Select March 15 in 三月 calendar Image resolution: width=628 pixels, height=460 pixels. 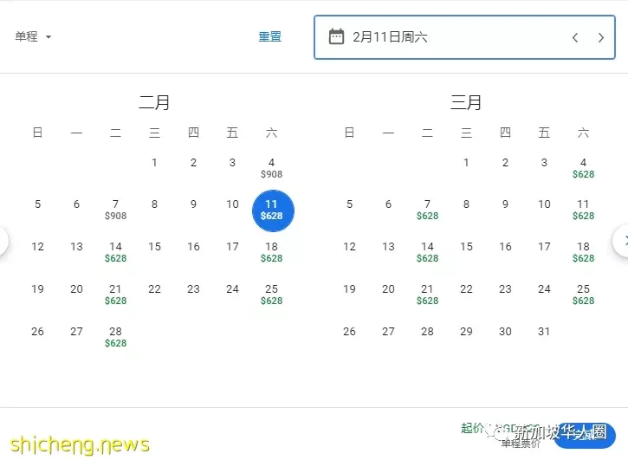(466, 247)
